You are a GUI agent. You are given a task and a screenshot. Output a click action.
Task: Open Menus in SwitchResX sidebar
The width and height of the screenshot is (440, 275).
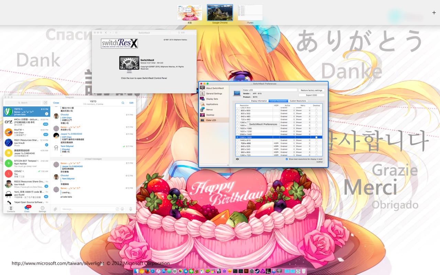(214, 110)
